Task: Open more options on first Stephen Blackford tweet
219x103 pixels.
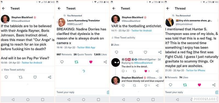Action: pyautogui.click(x=53, y=17)
